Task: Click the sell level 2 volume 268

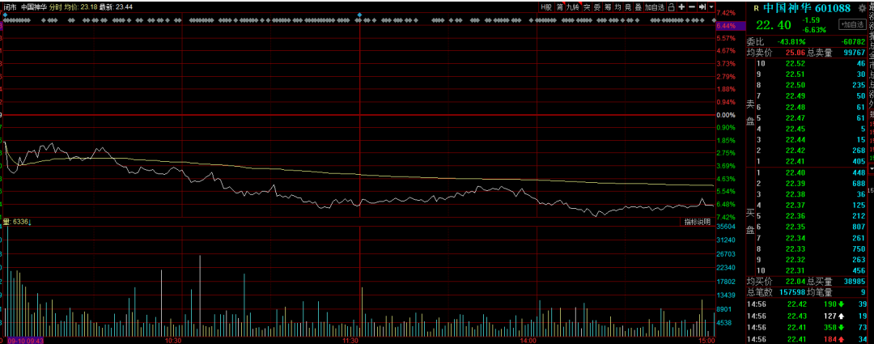Action: (x=859, y=151)
